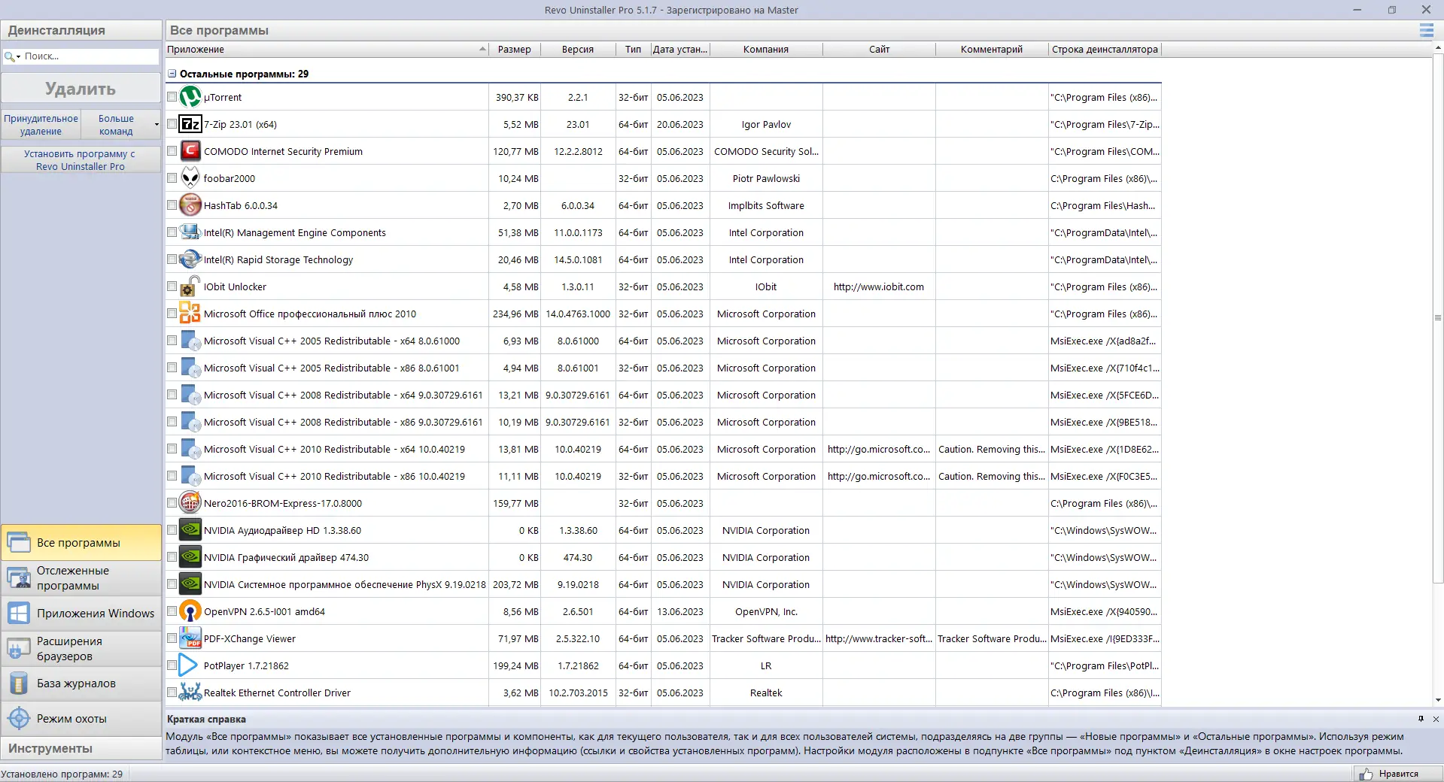Tick the IObit Unlocker checkbox
The height and width of the screenshot is (782, 1444).
pyautogui.click(x=172, y=286)
